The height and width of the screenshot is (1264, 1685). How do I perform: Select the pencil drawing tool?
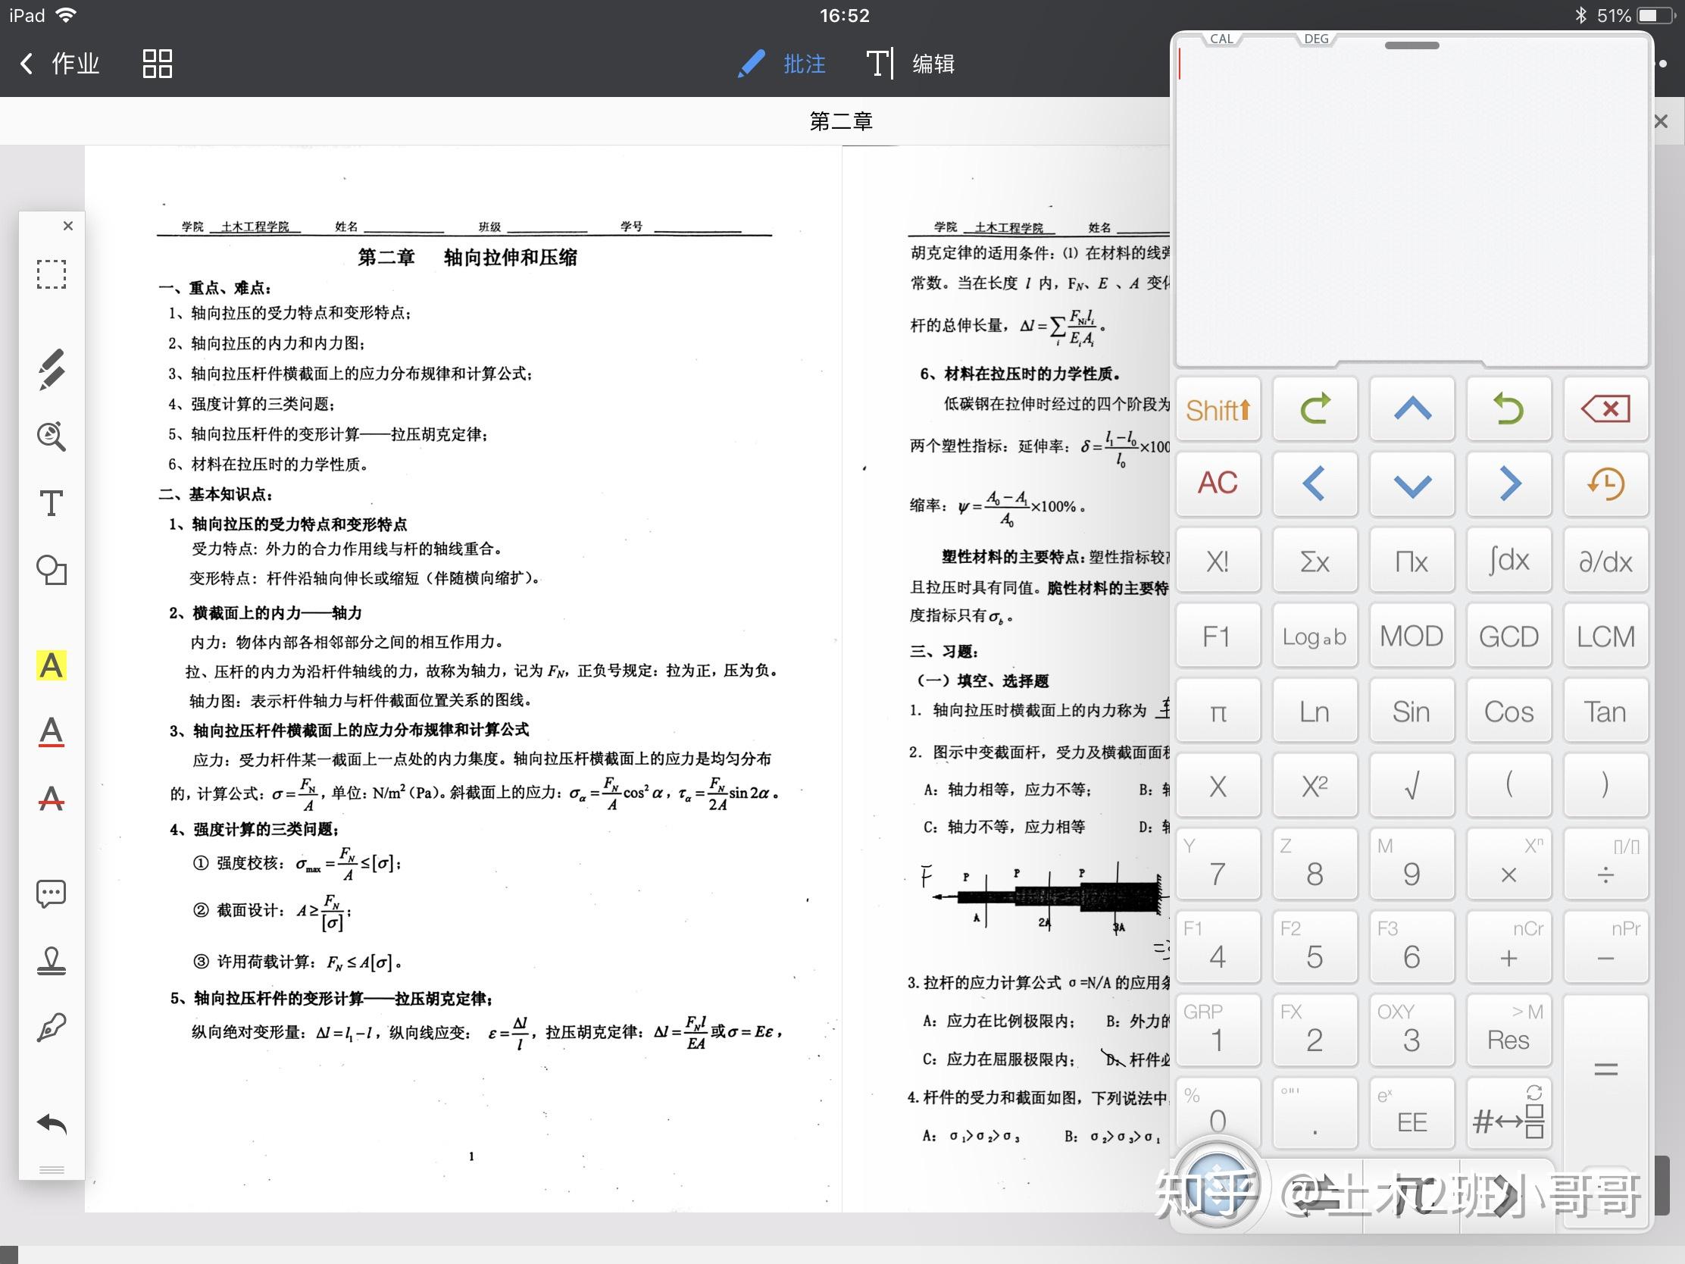51,370
